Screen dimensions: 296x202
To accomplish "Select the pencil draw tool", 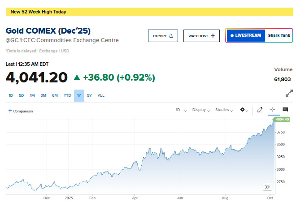I will 260,110.
